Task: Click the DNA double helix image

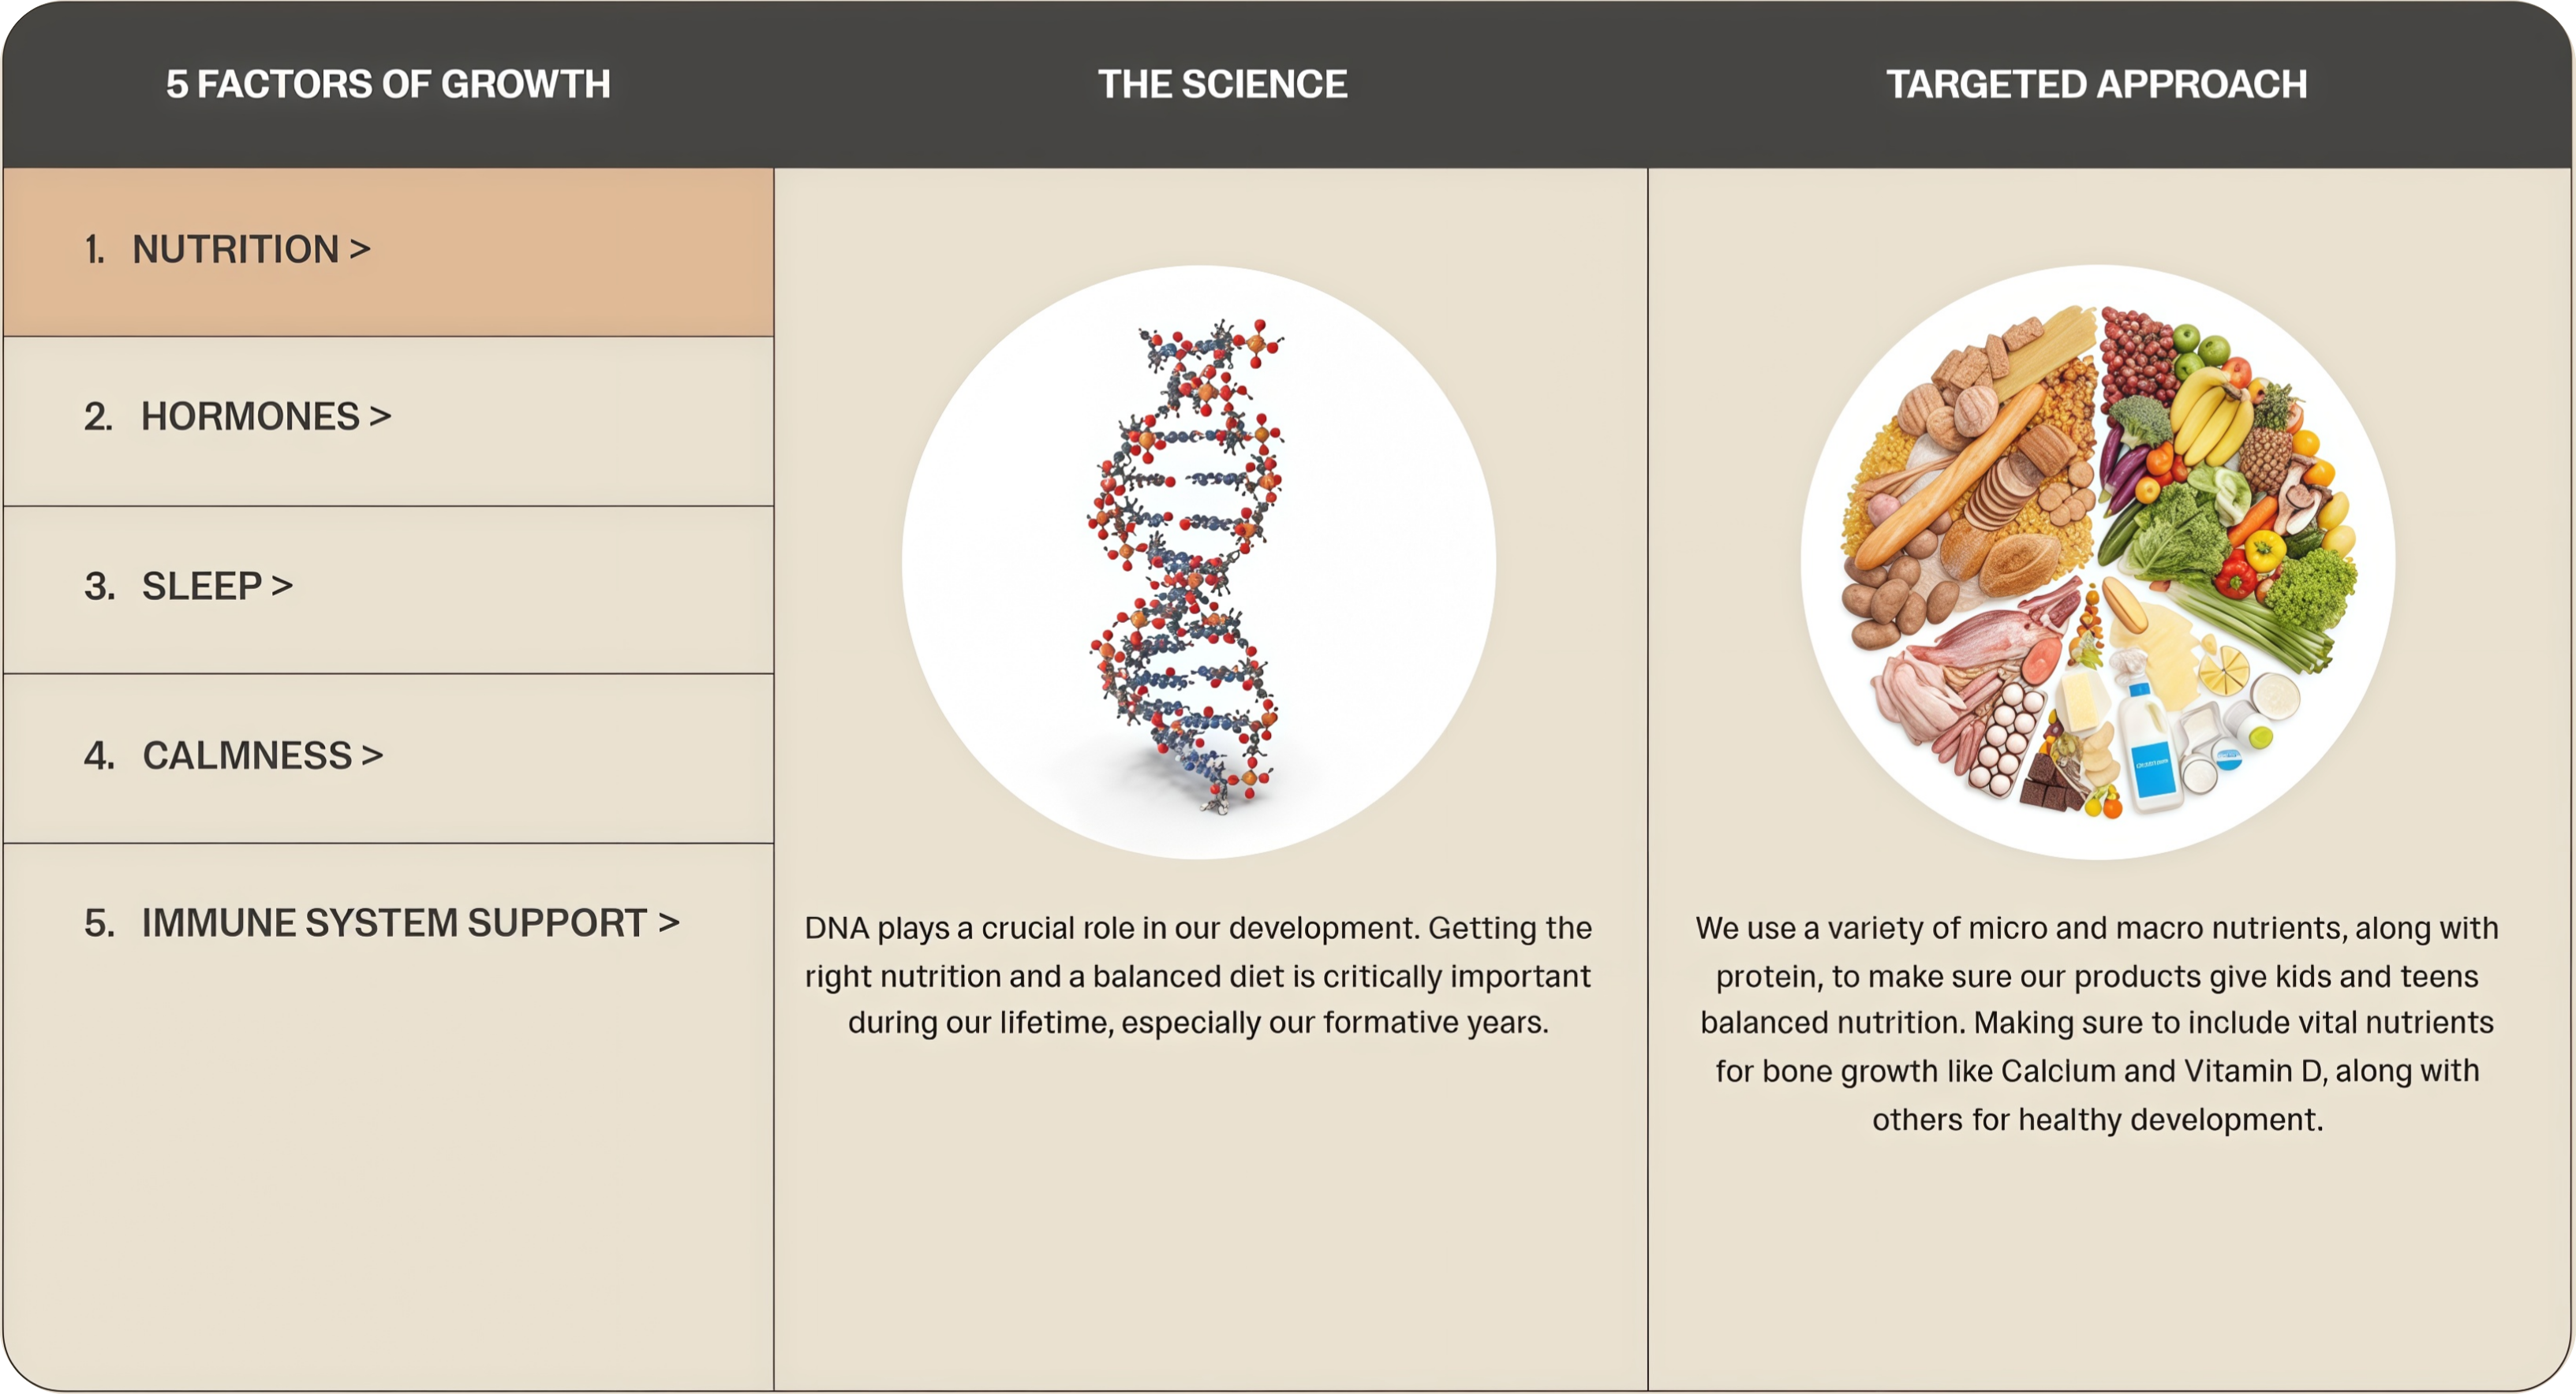Action: 1197,561
